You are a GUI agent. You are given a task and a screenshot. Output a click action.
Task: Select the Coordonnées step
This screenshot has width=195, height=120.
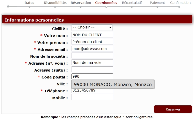(106, 3)
